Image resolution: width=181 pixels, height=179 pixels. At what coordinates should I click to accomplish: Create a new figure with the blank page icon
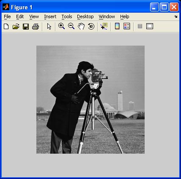[x=6, y=27]
